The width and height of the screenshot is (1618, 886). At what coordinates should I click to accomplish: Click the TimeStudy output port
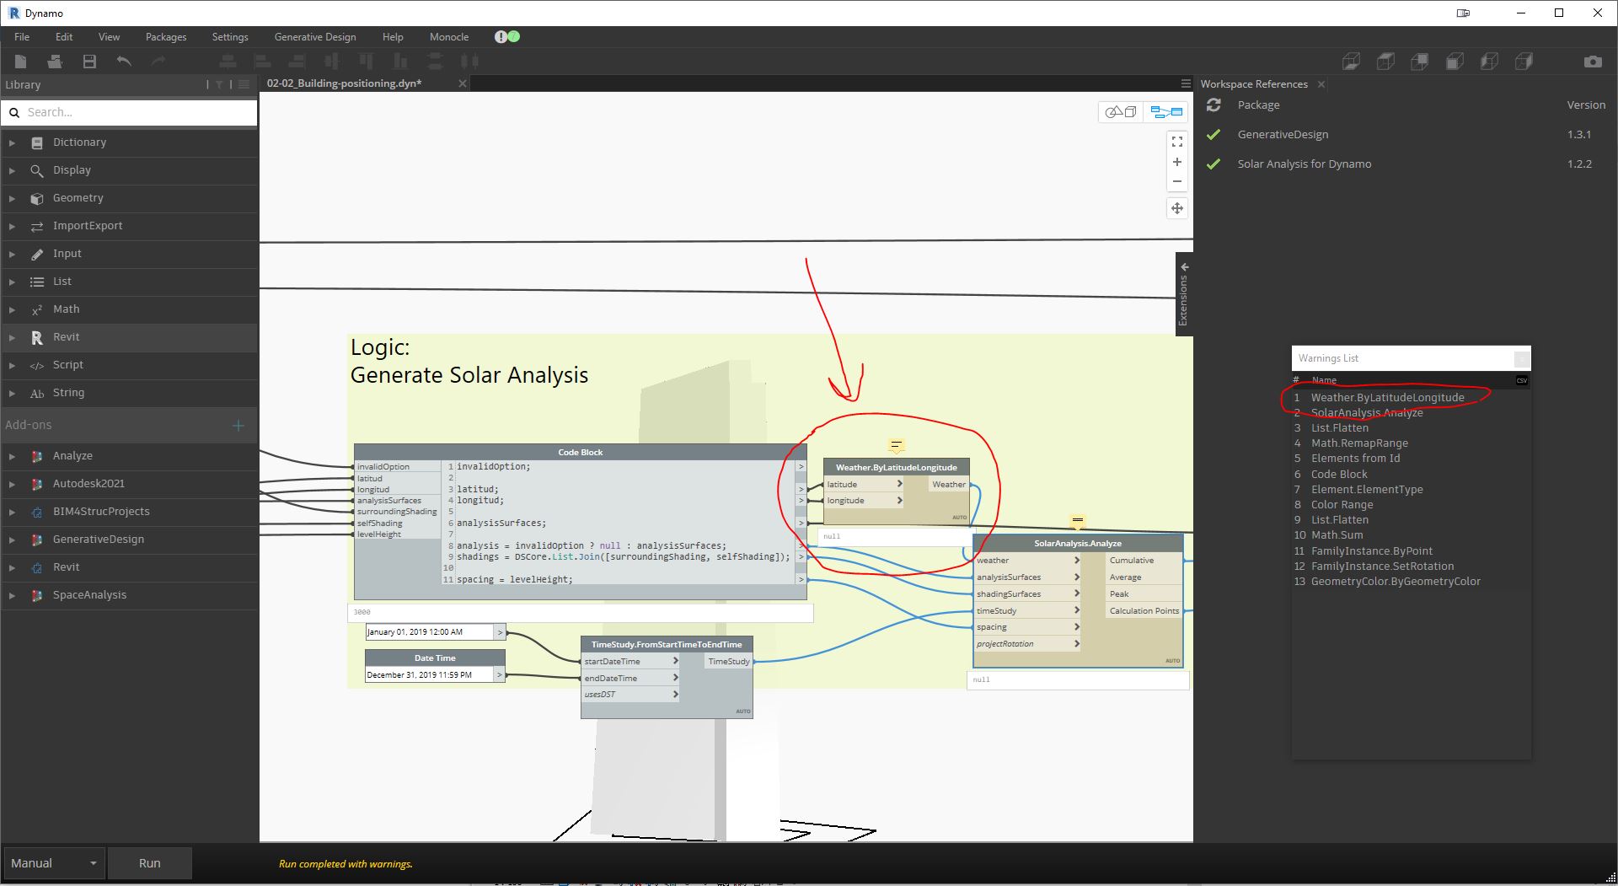728,662
